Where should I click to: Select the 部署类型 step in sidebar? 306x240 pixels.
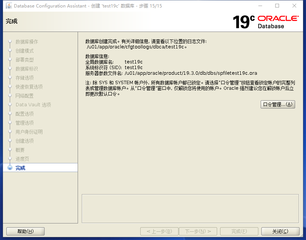pos(25,60)
